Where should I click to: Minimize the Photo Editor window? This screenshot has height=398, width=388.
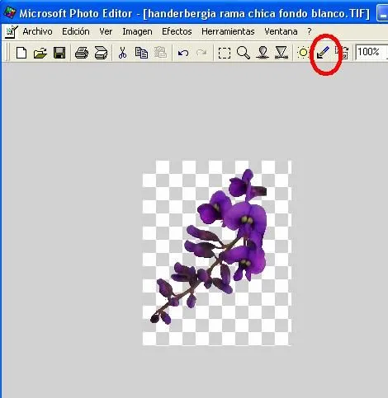pos(382,13)
